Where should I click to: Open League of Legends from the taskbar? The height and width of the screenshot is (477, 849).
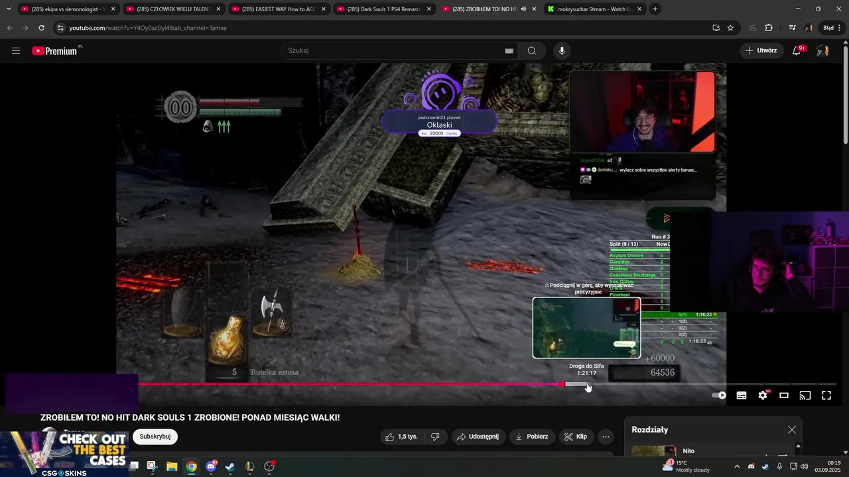(x=250, y=466)
